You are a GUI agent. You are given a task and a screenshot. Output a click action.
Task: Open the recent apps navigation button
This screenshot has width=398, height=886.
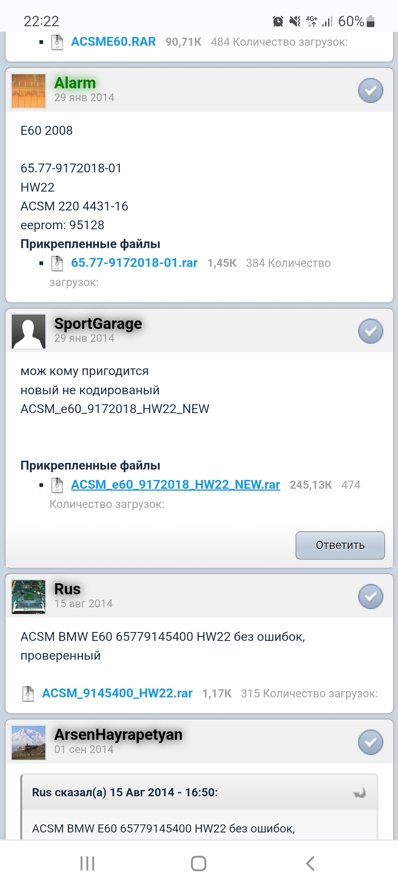tap(87, 863)
